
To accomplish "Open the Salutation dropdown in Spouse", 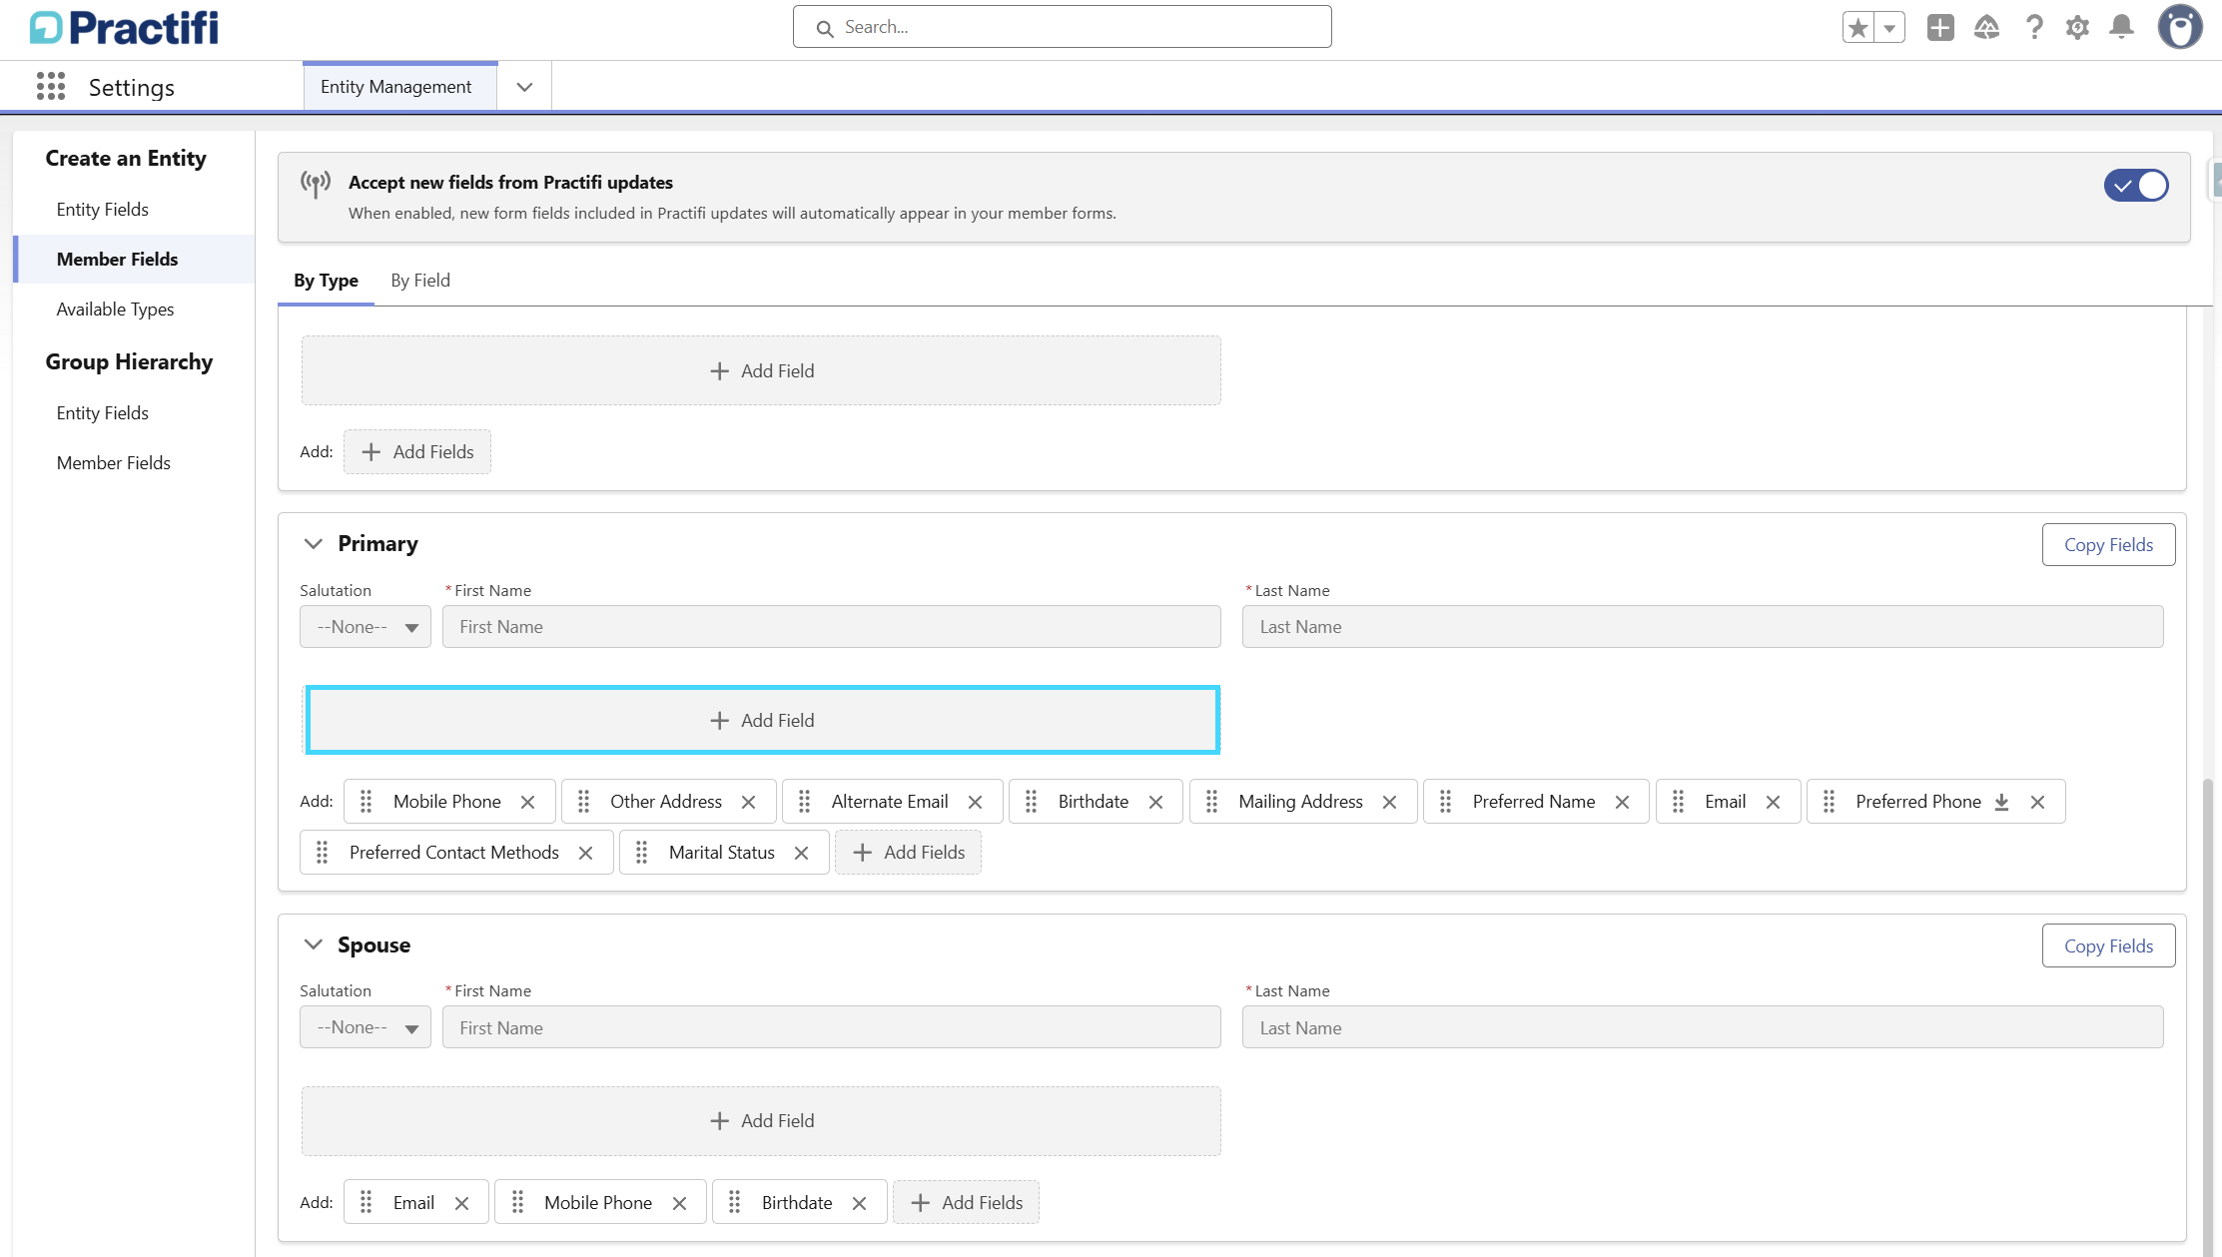I will click(x=366, y=1027).
